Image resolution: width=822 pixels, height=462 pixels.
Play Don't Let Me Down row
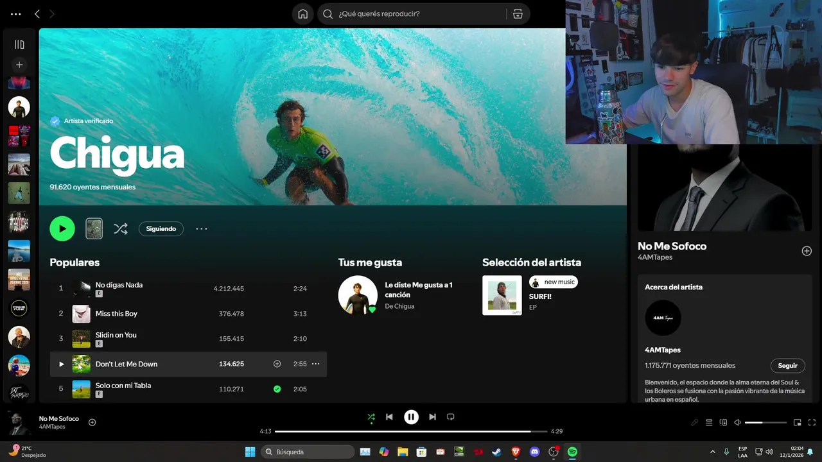pyautogui.click(x=62, y=364)
